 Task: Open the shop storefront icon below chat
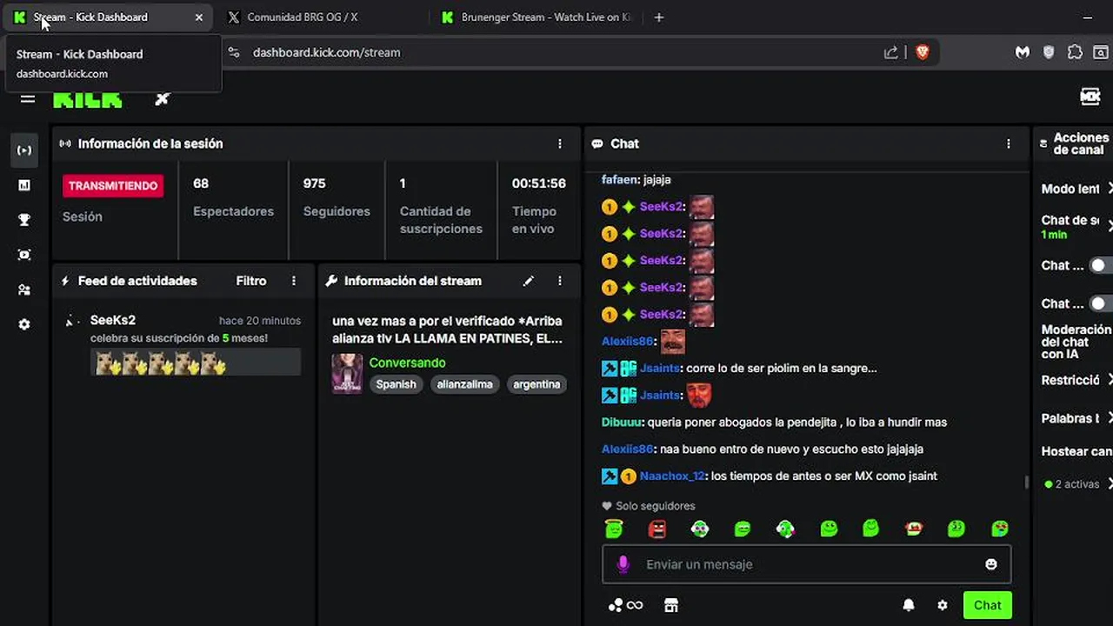(670, 605)
